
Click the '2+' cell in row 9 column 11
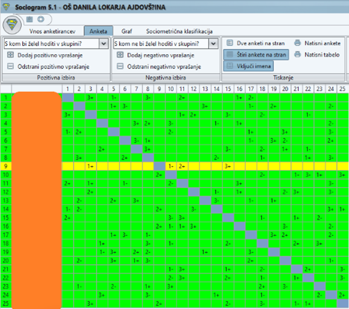tap(182, 166)
